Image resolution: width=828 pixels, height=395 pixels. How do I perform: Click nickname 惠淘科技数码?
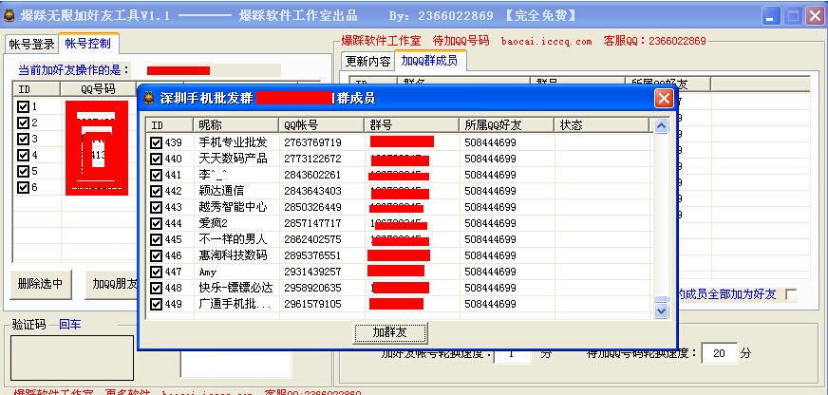click(233, 255)
